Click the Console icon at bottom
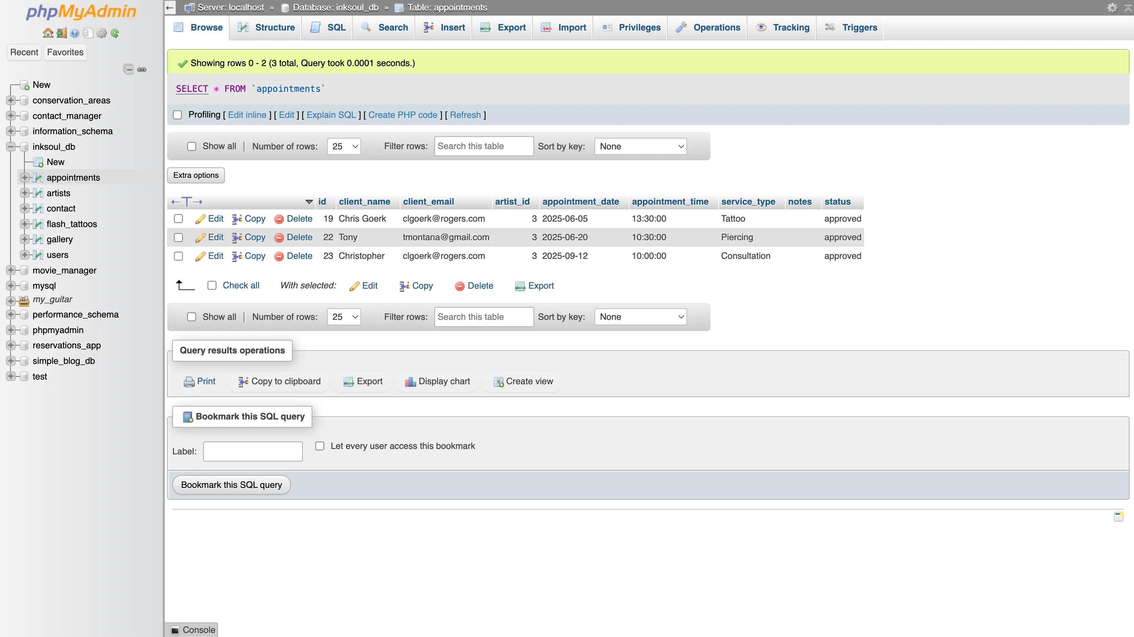The width and height of the screenshot is (1134, 637). click(x=175, y=631)
